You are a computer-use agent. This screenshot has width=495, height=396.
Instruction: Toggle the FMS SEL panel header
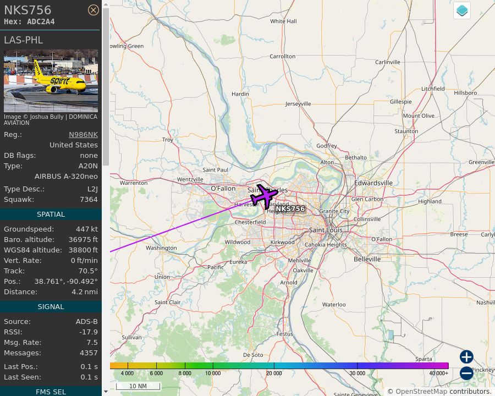point(51,392)
